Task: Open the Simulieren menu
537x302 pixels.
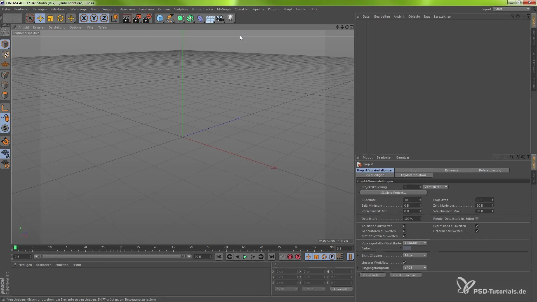Action: tap(146, 9)
